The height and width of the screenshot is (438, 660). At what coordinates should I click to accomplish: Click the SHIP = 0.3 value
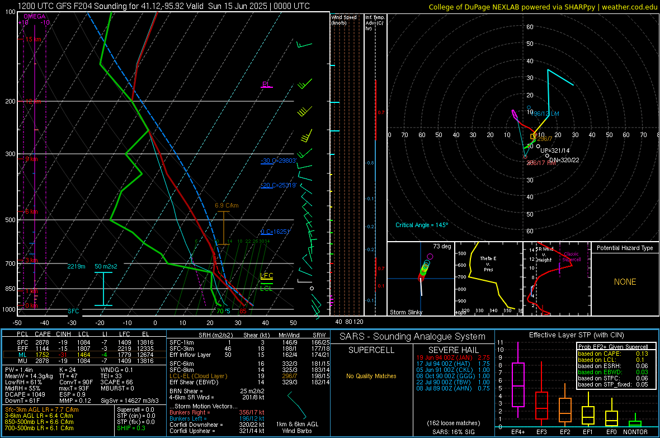(131, 428)
